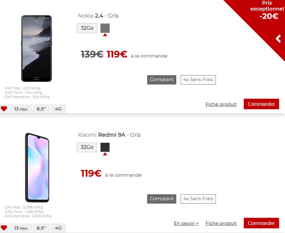Choose 32Go storage for Nokia 2.4
285x233 pixels.
tap(87, 28)
